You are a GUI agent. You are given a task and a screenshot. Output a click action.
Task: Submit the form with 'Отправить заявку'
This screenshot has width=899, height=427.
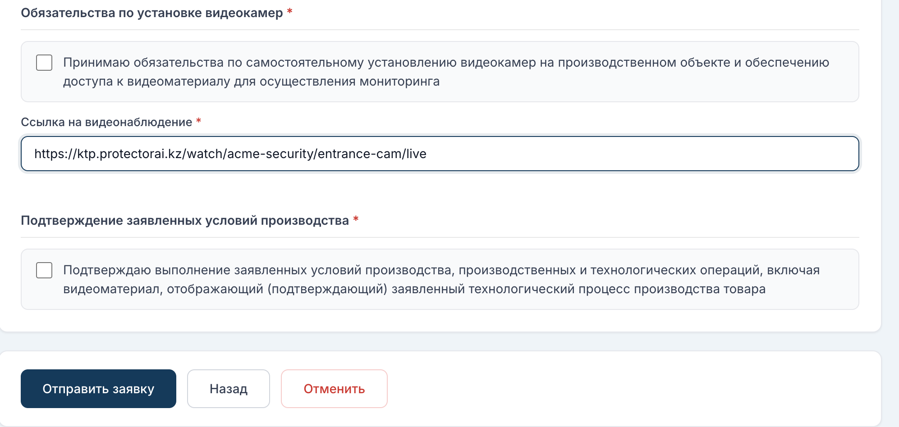tap(98, 389)
